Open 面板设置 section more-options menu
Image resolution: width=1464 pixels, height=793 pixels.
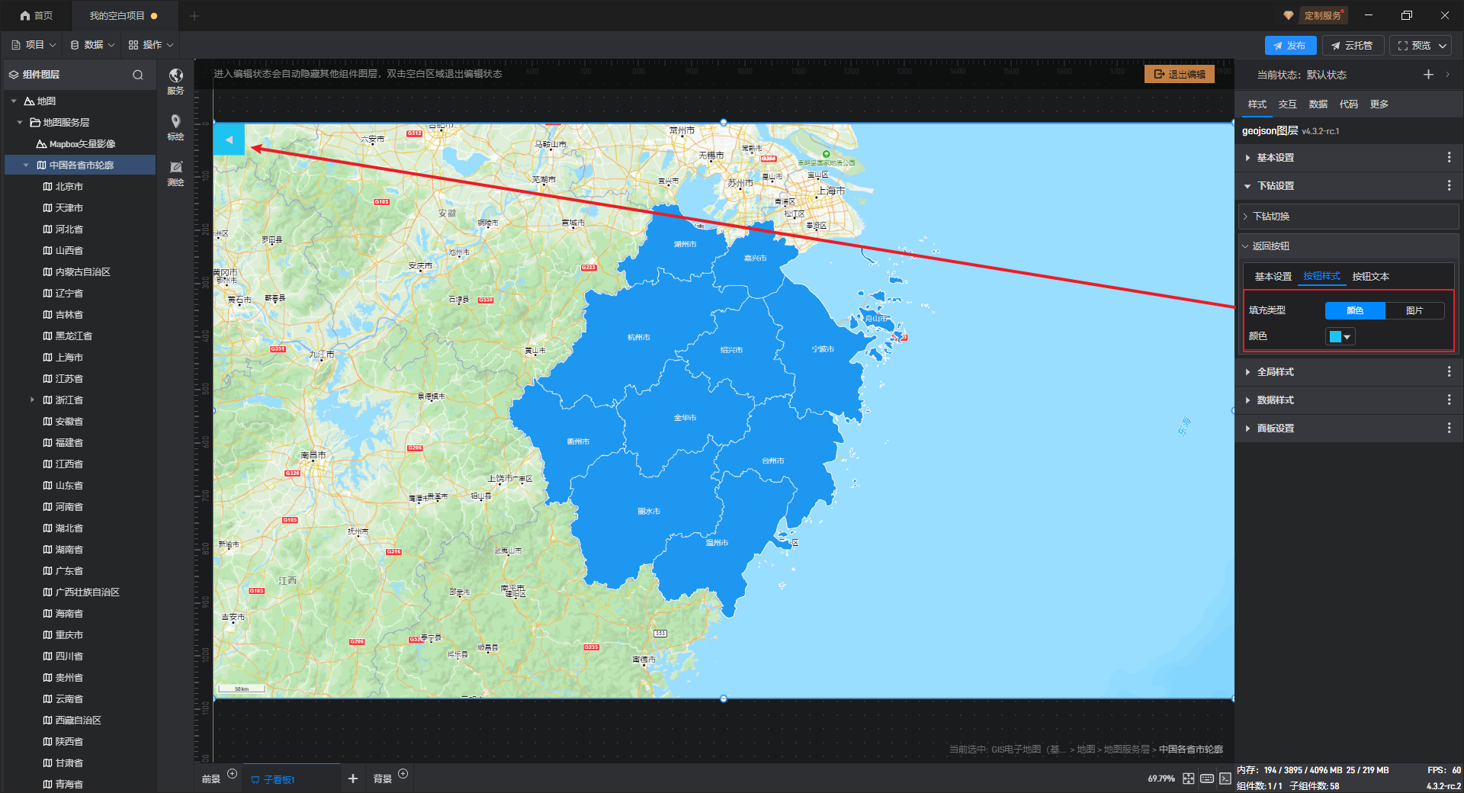click(x=1449, y=429)
